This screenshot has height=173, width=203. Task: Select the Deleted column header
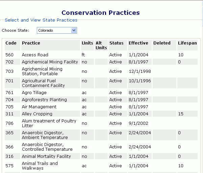coord(162,43)
